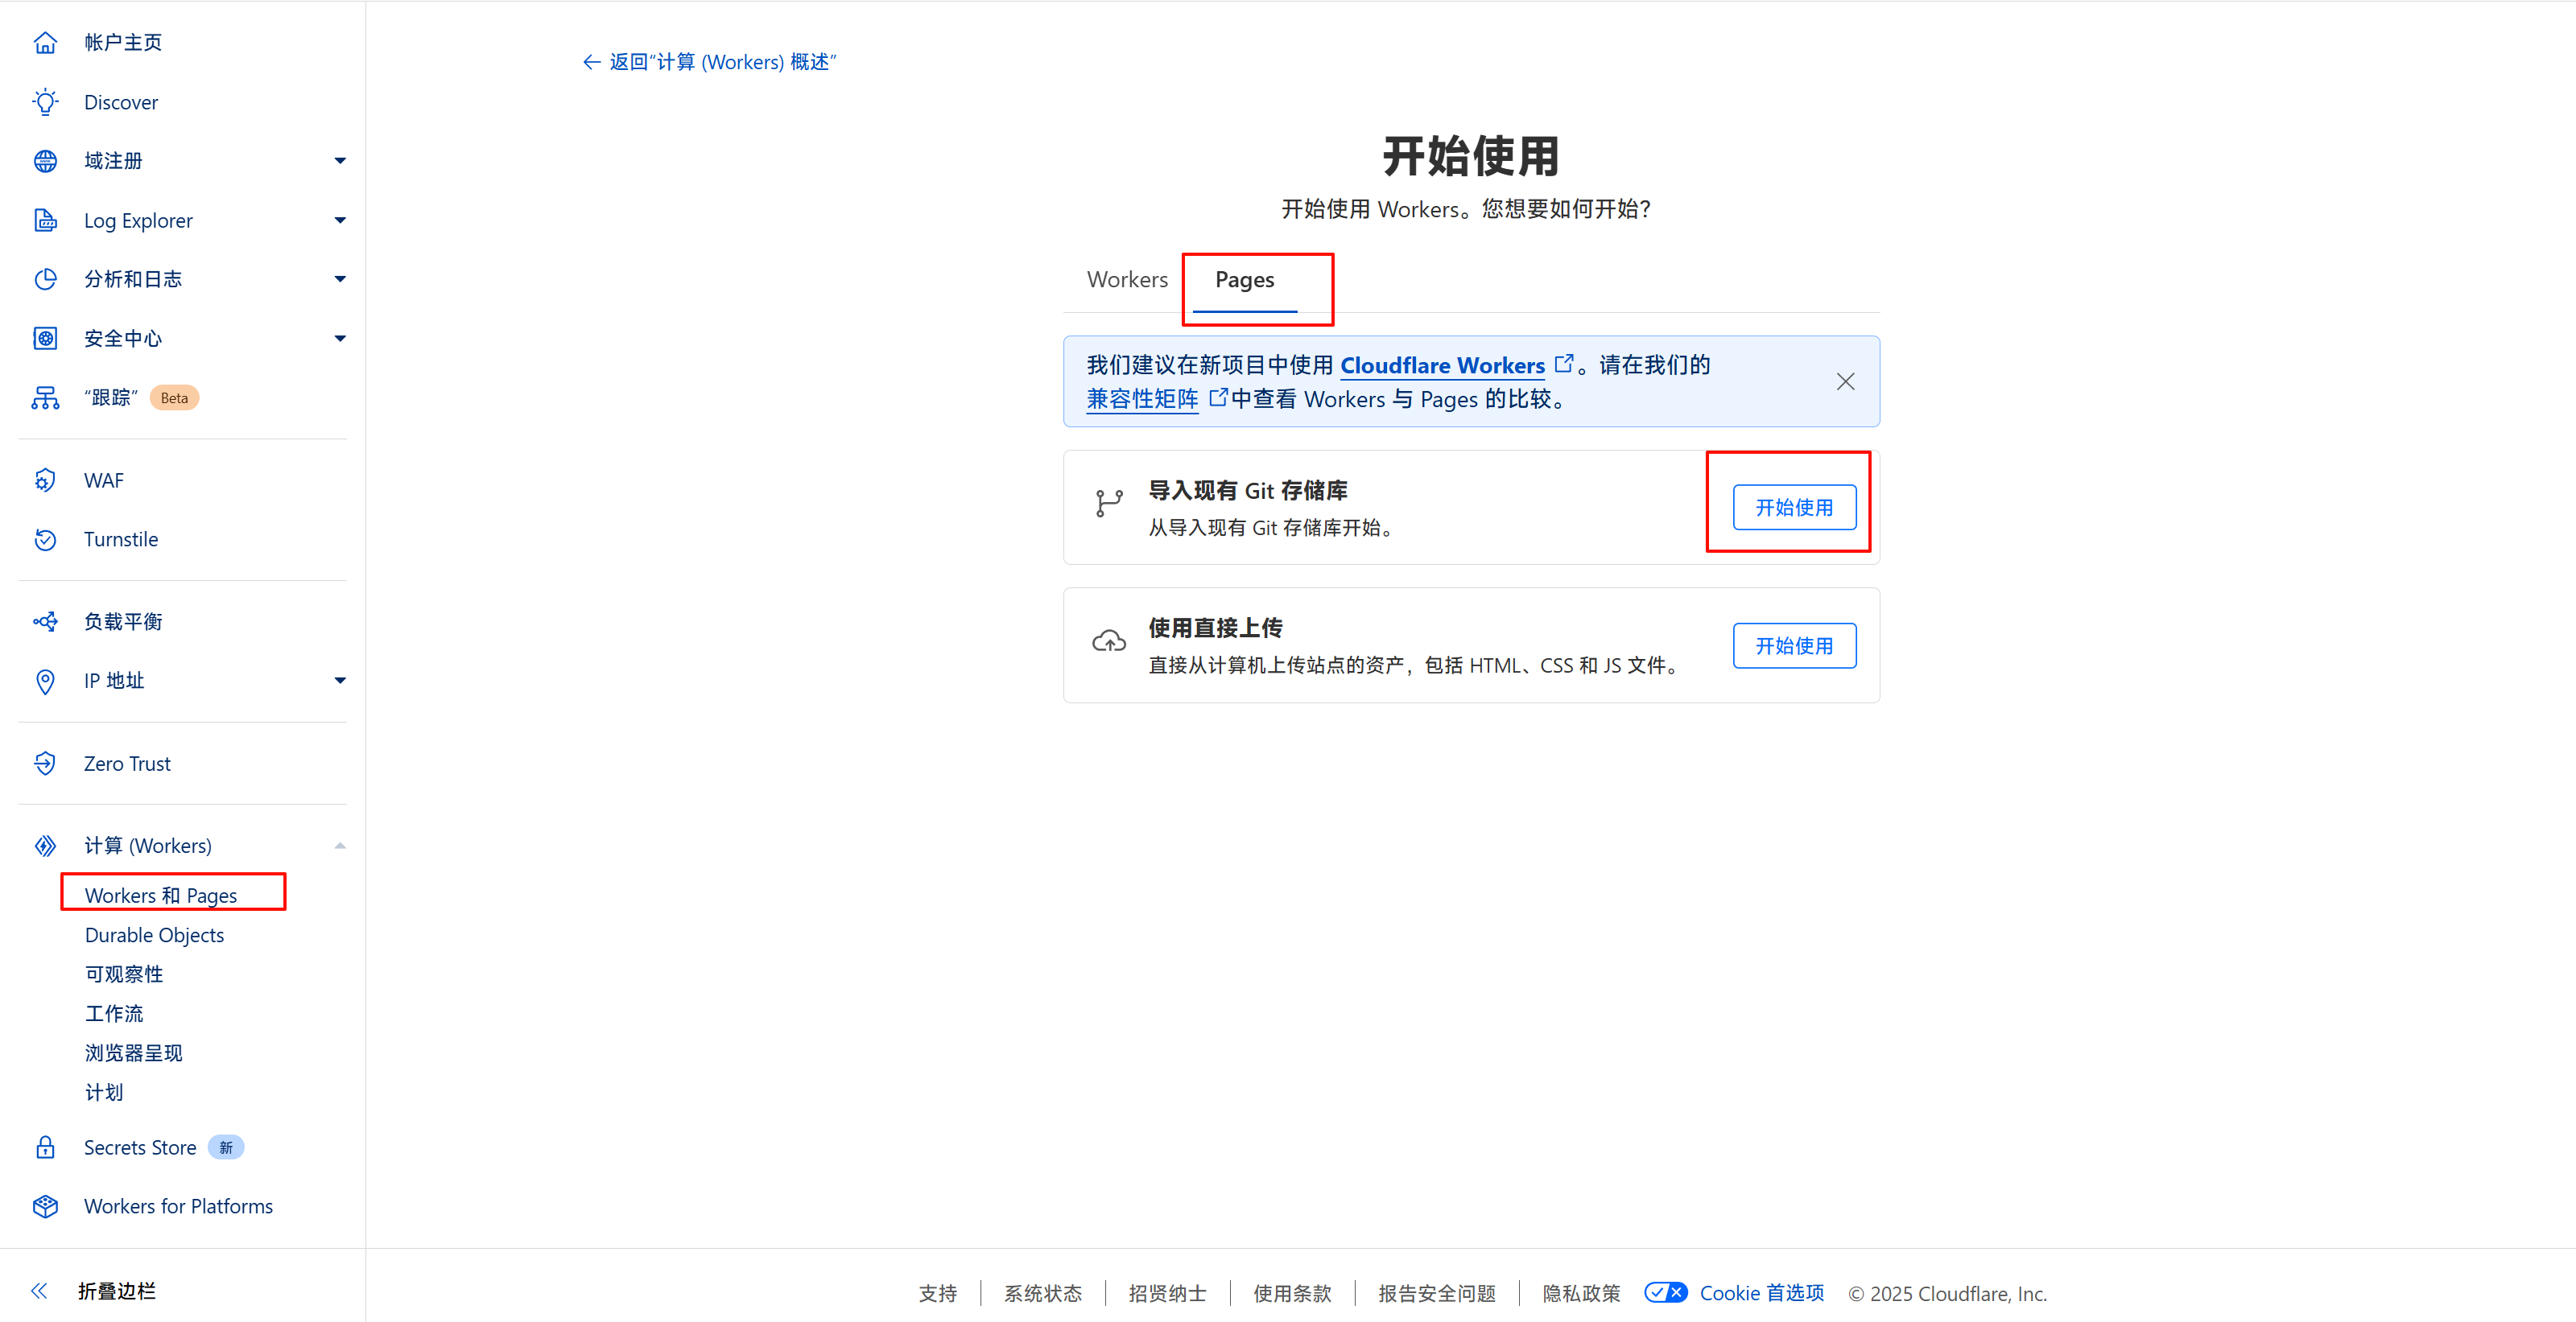2576x1322 pixels.
Task: Click the Workers for Platforms icon
Action: pos(45,1206)
